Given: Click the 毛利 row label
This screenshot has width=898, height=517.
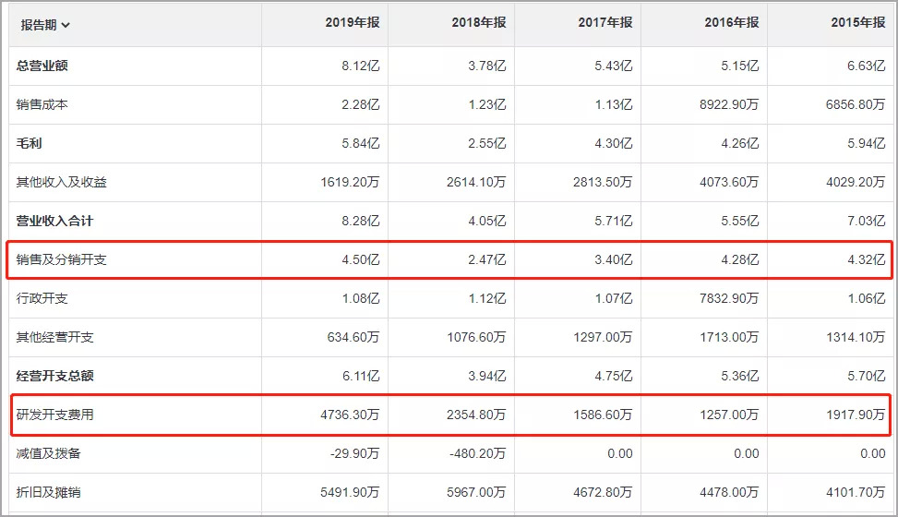Looking at the screenshot, I should 30,143.
